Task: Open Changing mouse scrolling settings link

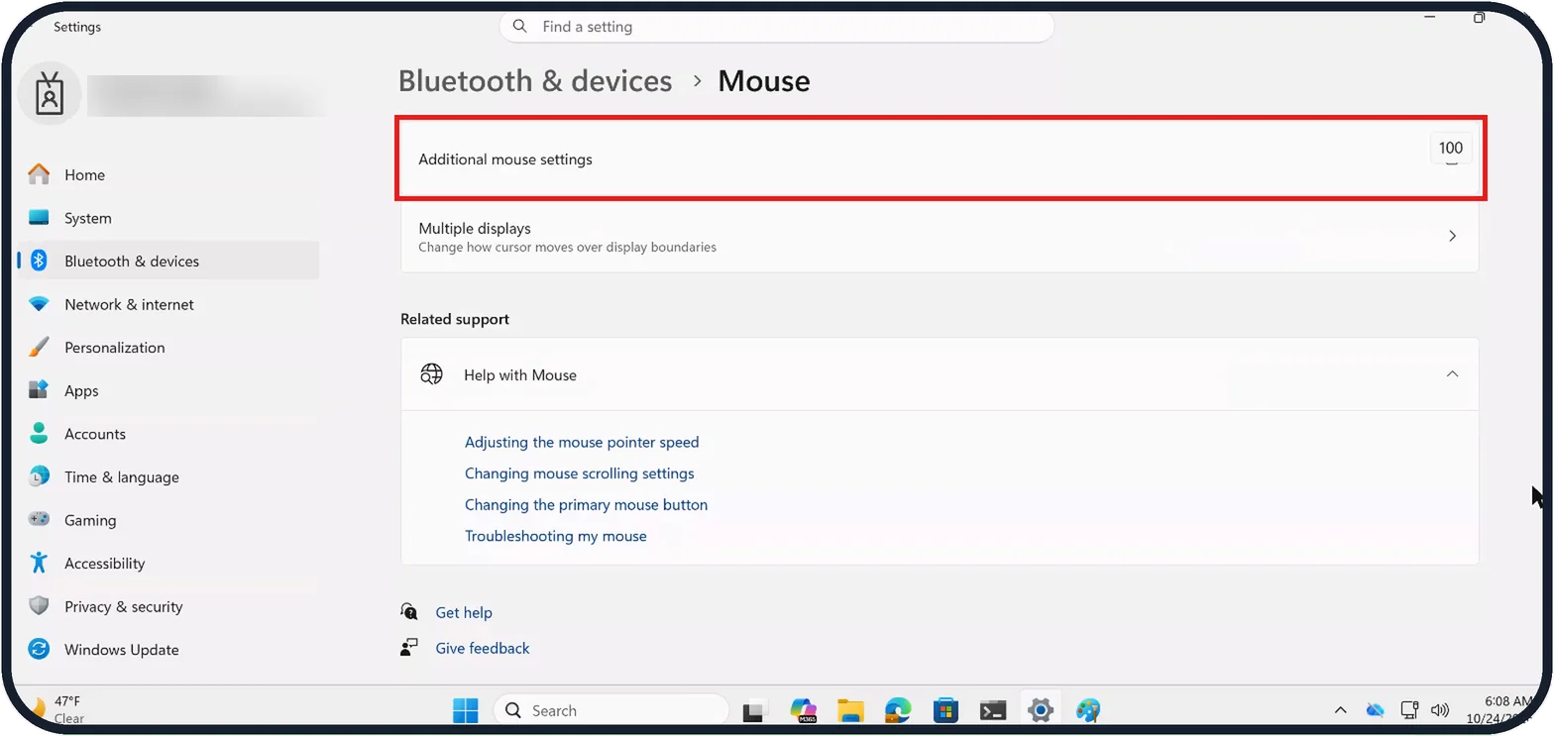Action: click(x=580, y=473)
